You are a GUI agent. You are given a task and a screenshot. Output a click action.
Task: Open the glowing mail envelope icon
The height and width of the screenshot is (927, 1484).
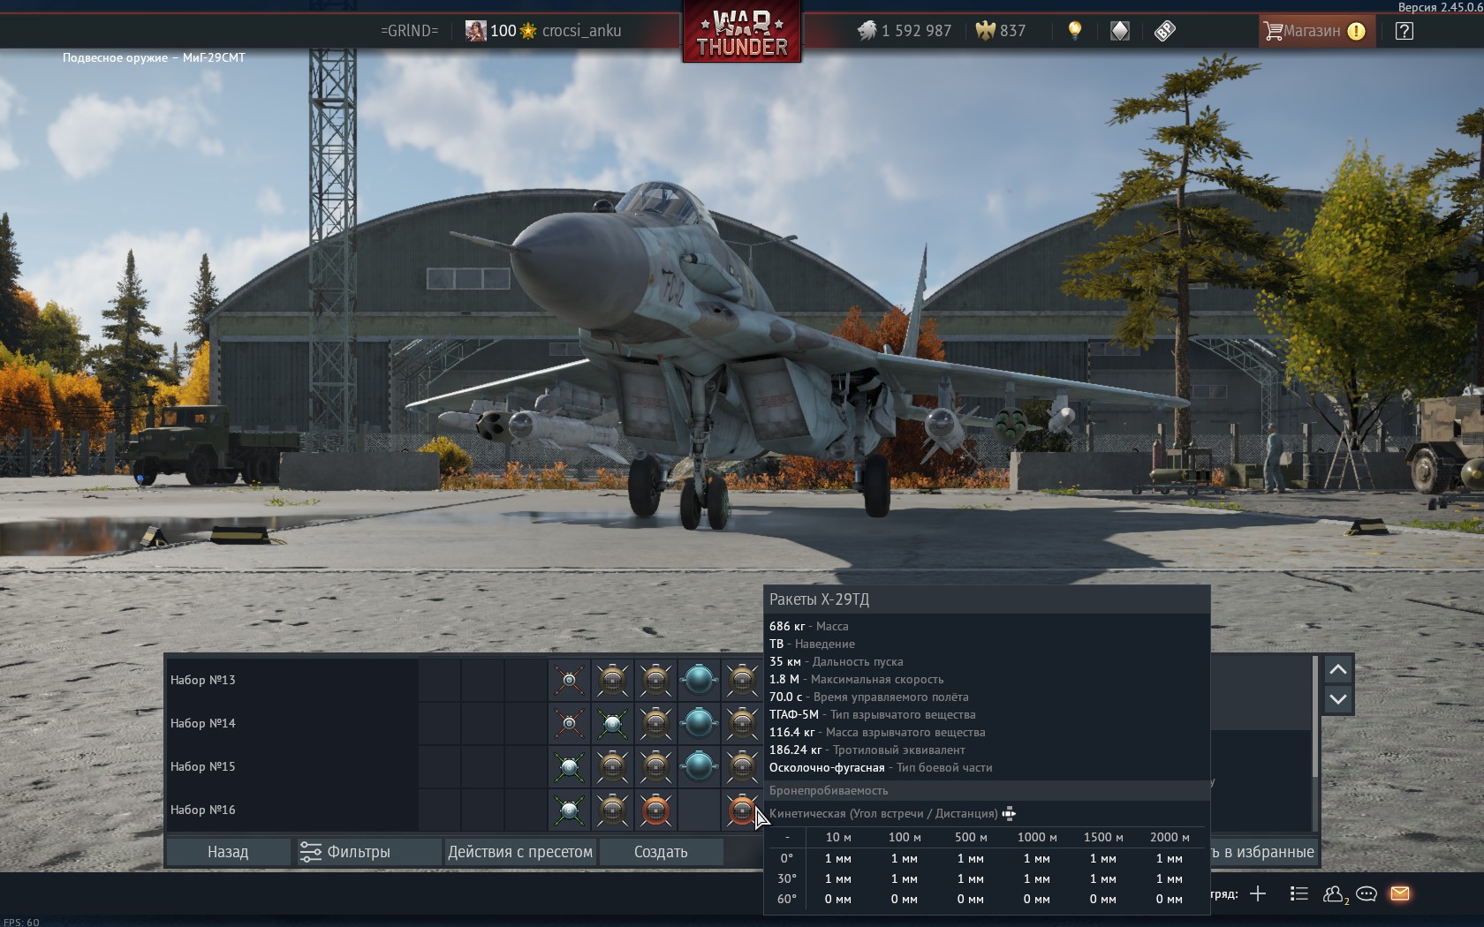point(1400,893)
